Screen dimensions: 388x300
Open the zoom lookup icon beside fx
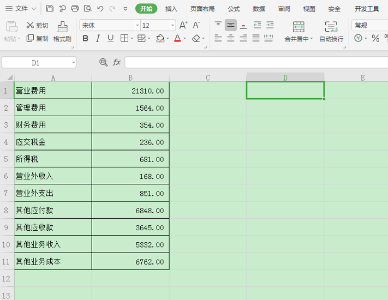click(x=103, y=62)
